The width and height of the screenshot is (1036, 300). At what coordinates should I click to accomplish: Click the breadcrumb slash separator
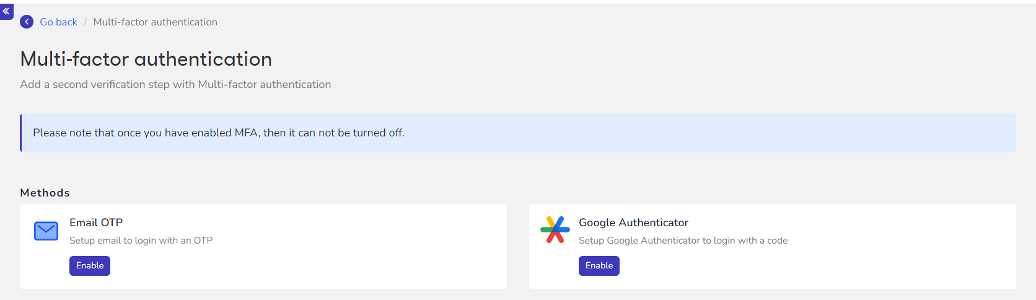click(85, 22)
